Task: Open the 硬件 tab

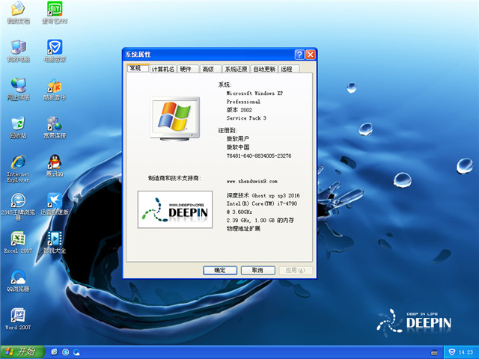Action: click(188, 69)
